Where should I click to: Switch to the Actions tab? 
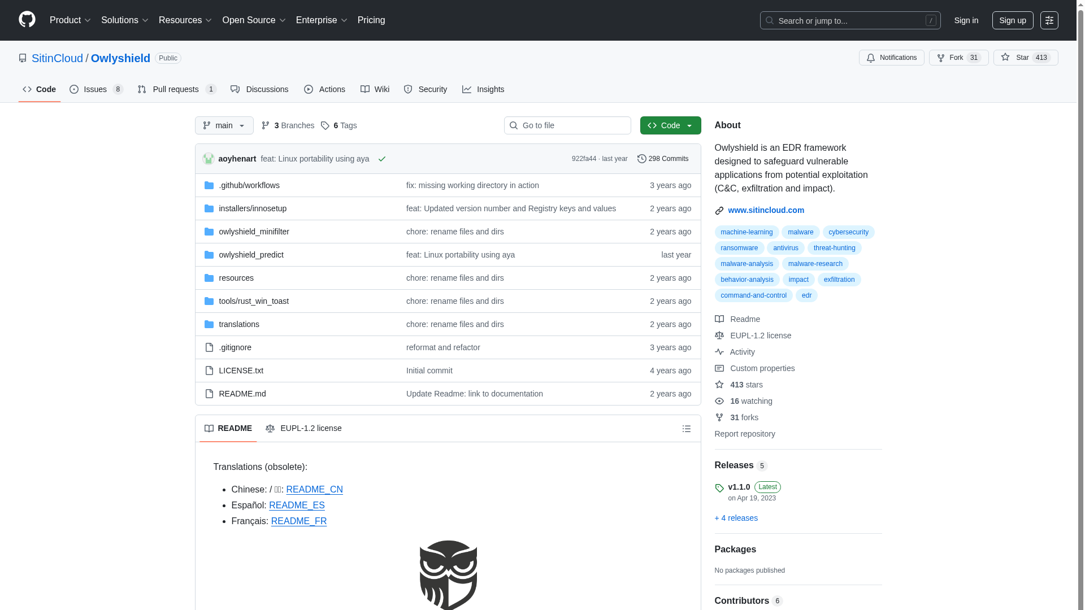(x=324, y=89)
